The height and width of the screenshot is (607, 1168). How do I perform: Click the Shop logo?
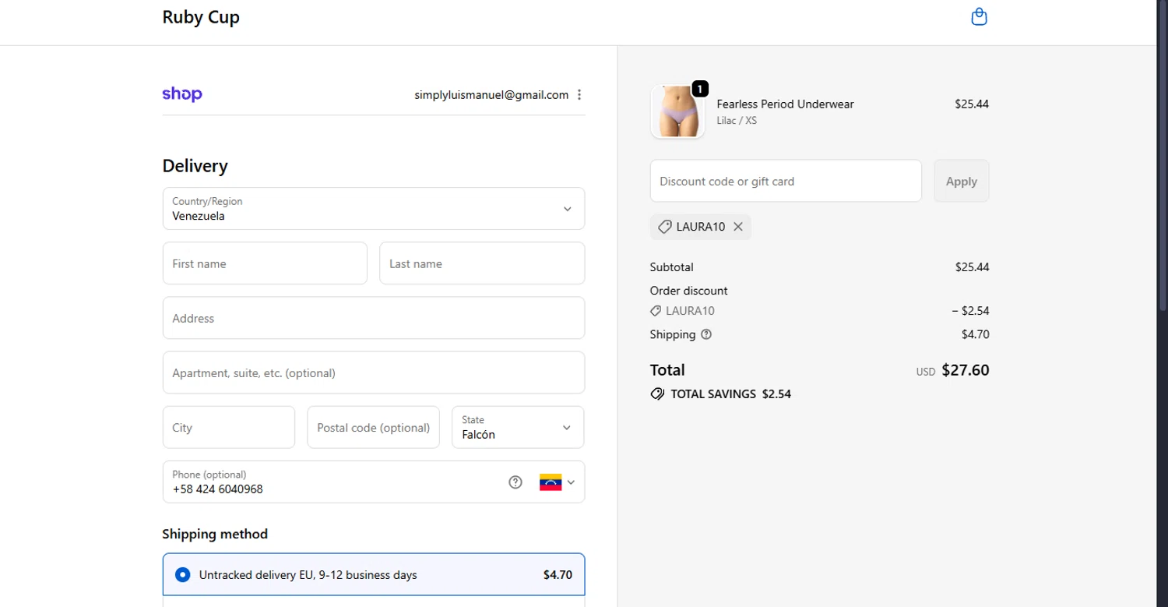[182, 94]
